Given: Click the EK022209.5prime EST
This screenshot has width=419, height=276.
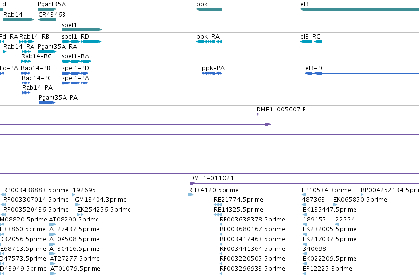Looking at the screenshot, I should (305, 264).
